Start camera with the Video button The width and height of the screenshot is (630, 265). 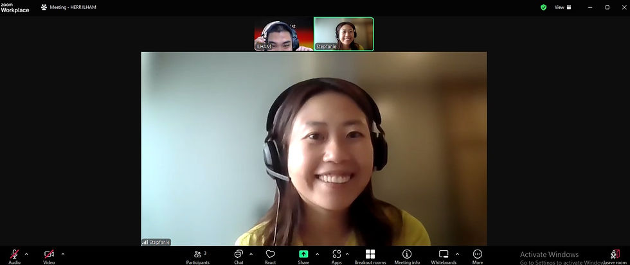coord(49,256)
